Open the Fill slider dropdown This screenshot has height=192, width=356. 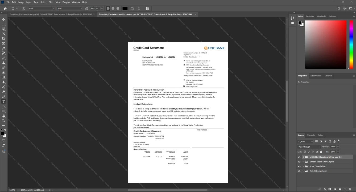pos(338,152)
